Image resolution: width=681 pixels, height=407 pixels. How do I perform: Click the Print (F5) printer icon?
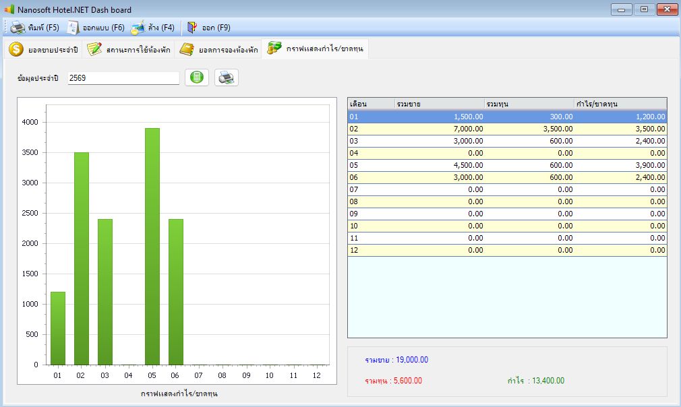pos(18,28)
